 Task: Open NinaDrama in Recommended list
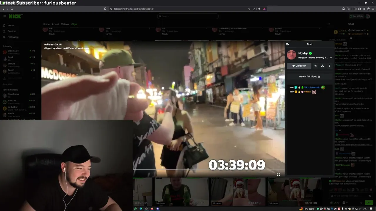point(19,95)
